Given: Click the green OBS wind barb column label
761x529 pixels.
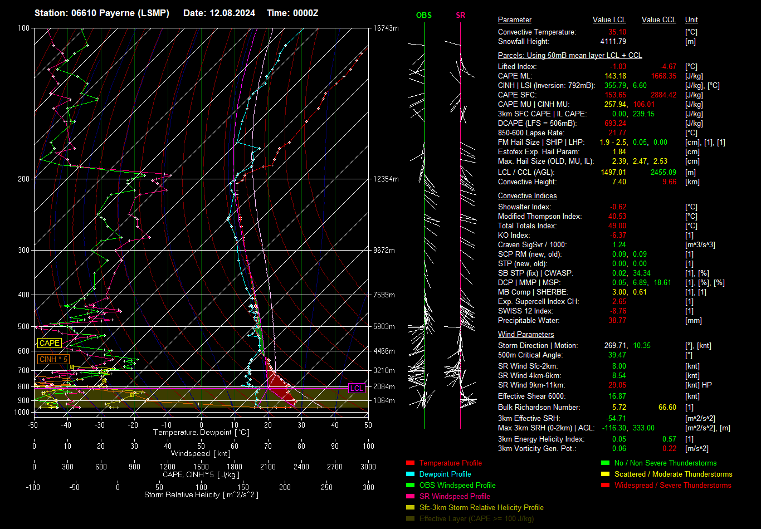Looking at the screenshot, I should (424, 16).
